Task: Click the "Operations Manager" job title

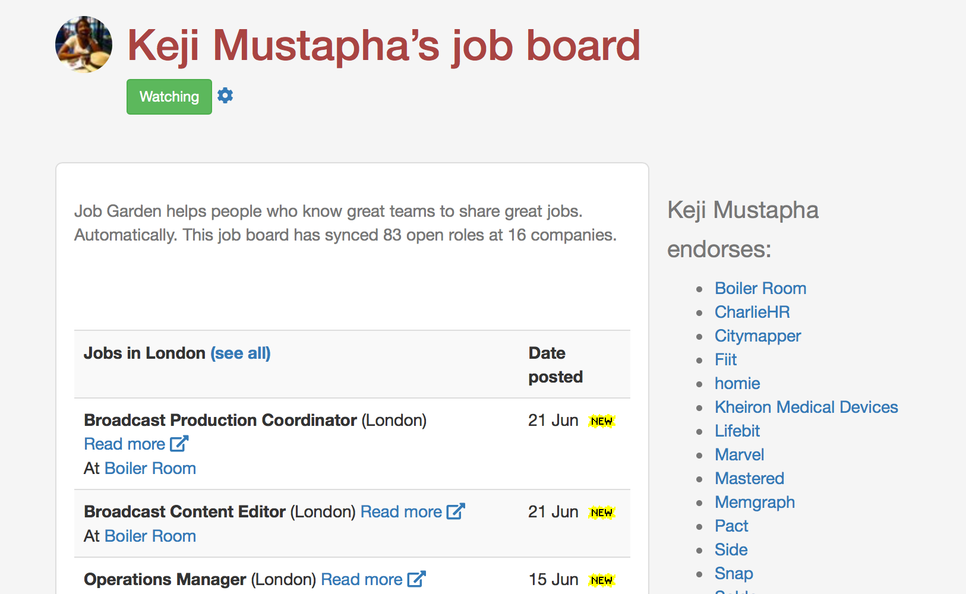Action: click(x=165, y=580)
